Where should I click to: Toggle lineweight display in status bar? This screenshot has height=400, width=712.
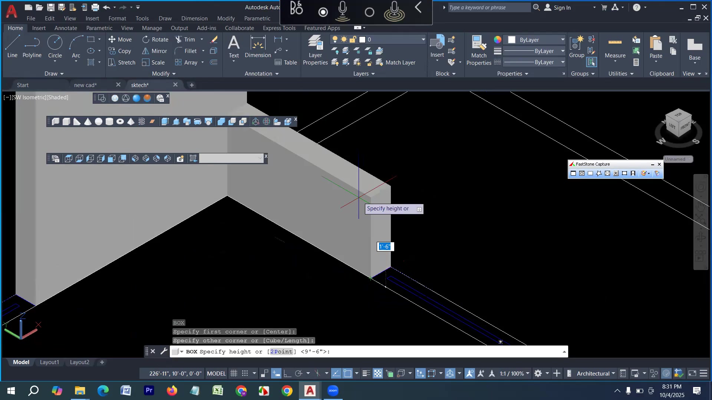[366, 373]
